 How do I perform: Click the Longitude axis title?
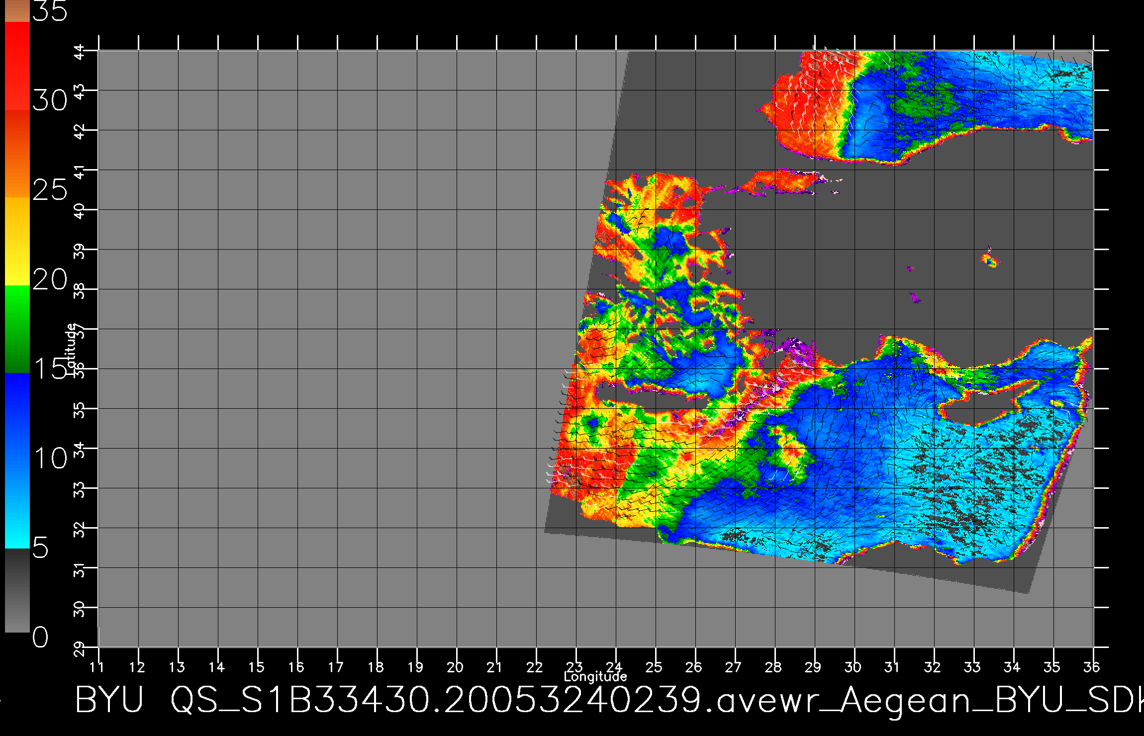[595, 676]
